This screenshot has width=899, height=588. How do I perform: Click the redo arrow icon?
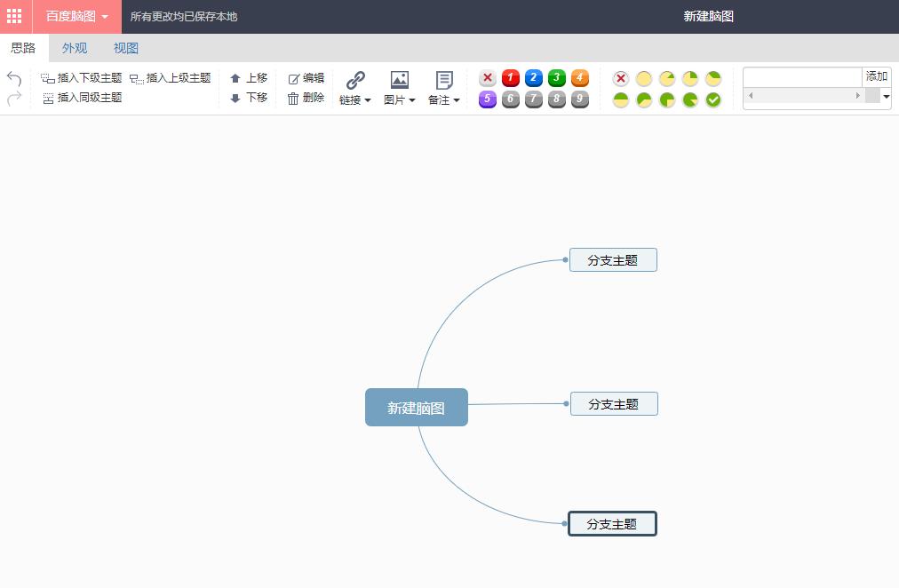coord(14,98)
